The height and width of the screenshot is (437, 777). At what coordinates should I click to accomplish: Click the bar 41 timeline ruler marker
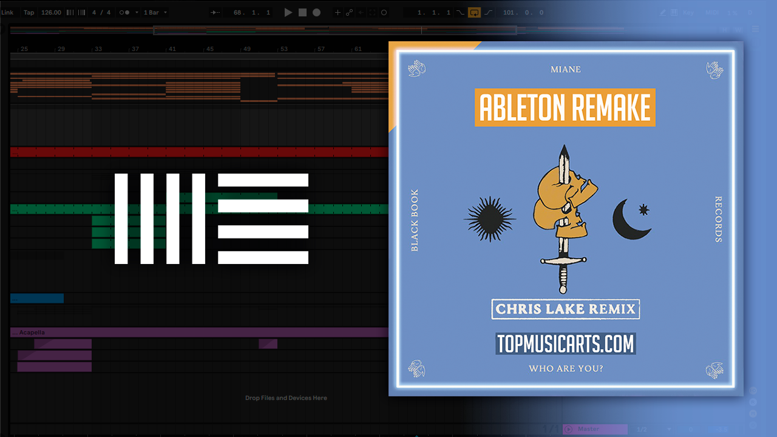172,49
